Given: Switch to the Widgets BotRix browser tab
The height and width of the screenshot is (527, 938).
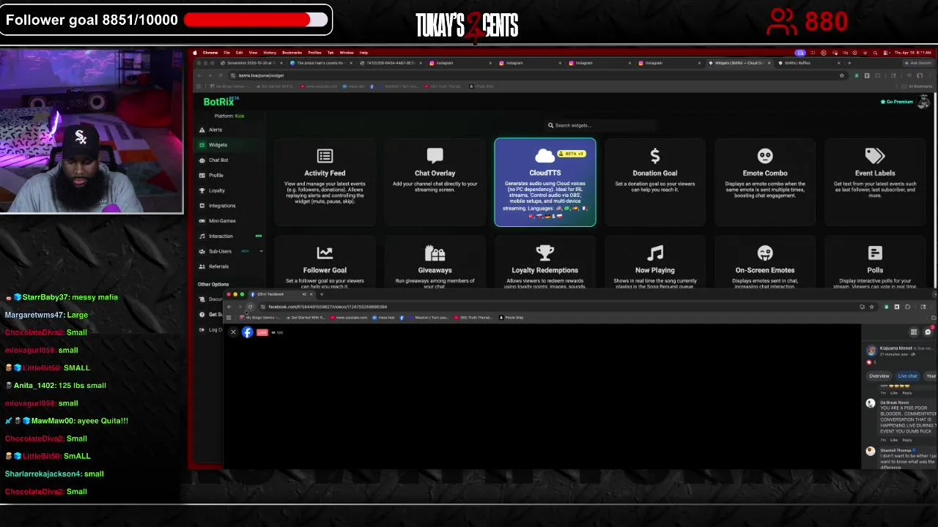Looking at the screenshot, I should click(737, 63).
